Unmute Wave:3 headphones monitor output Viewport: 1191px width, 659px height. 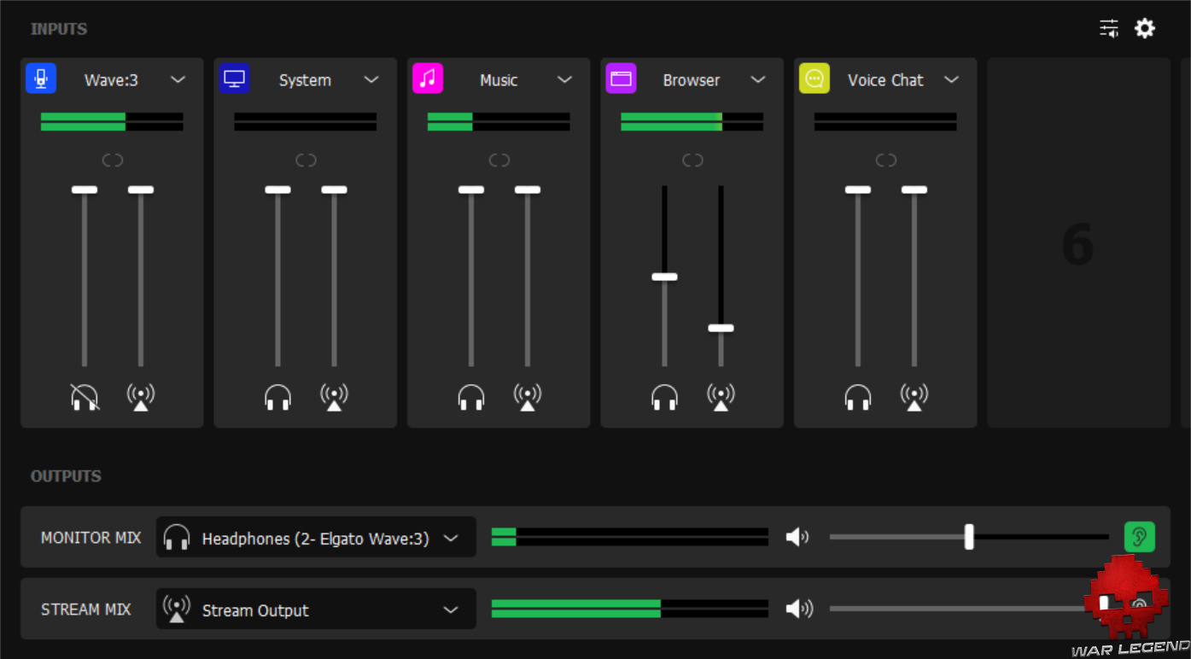coord(85,397)
